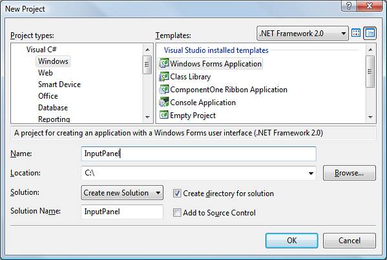Enable Add to Source Control checkbox
This screenshot has width=387, height=260.
pyautogui.click(x=177, y=212)
